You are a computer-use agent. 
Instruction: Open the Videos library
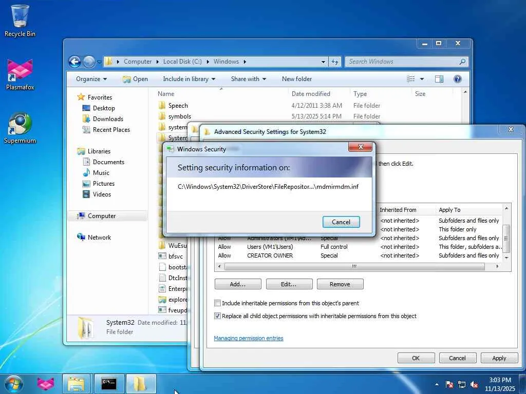coord(102,194)
